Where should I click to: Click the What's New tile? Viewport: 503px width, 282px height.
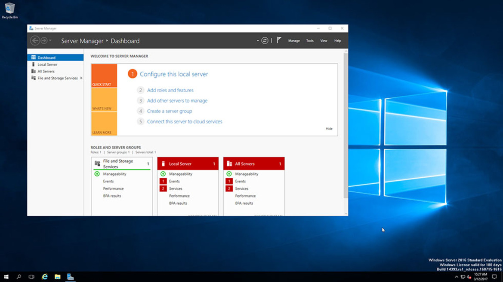[104, 100]
